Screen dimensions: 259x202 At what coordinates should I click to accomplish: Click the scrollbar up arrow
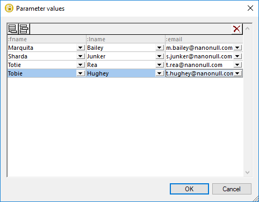coord(247,28)
